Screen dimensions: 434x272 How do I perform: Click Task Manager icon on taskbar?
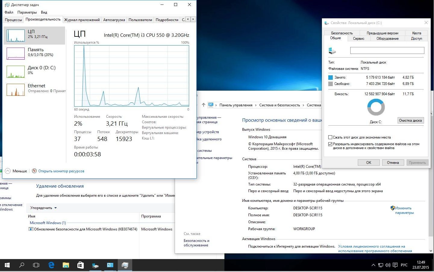tap(125, 265)
